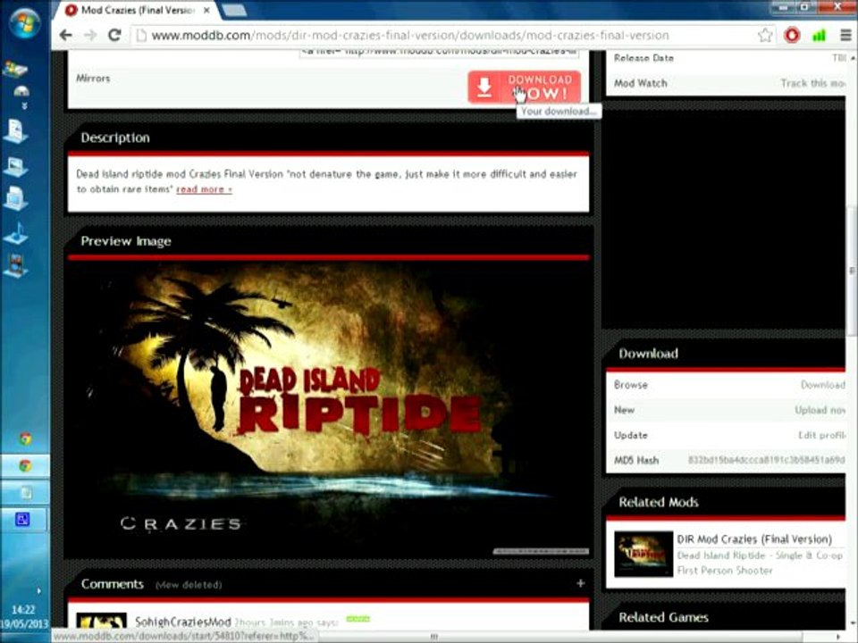Select the MD5 Hash value text
This screenshot has width=858, height=643.
(766, 461)
